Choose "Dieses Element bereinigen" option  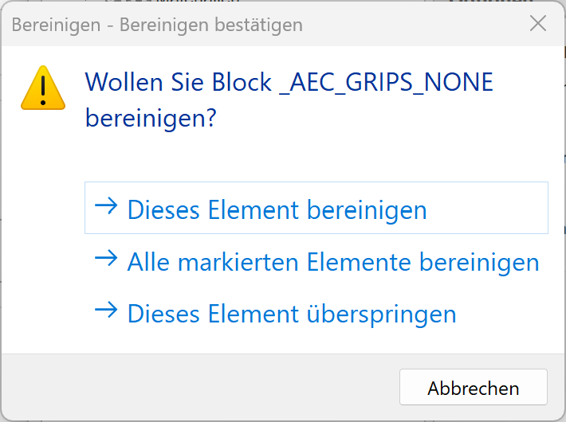pos(277,209)
